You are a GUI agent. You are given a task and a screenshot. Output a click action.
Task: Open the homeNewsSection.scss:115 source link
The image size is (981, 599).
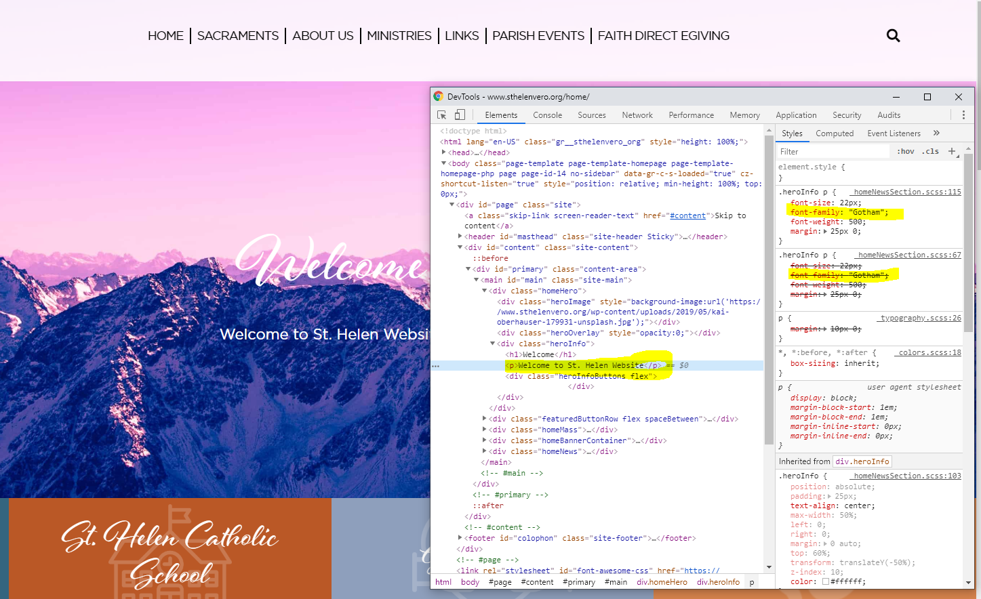tap(907, 192)
